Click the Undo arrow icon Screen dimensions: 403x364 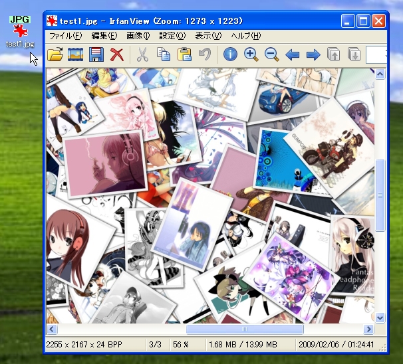tap(205, 54)
